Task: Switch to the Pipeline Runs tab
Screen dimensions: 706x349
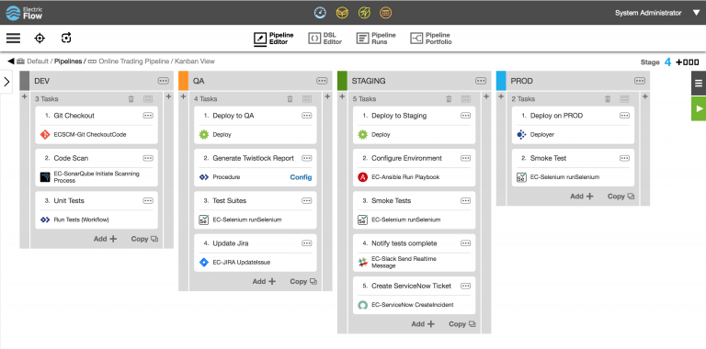Action: (x=376, y=39)
